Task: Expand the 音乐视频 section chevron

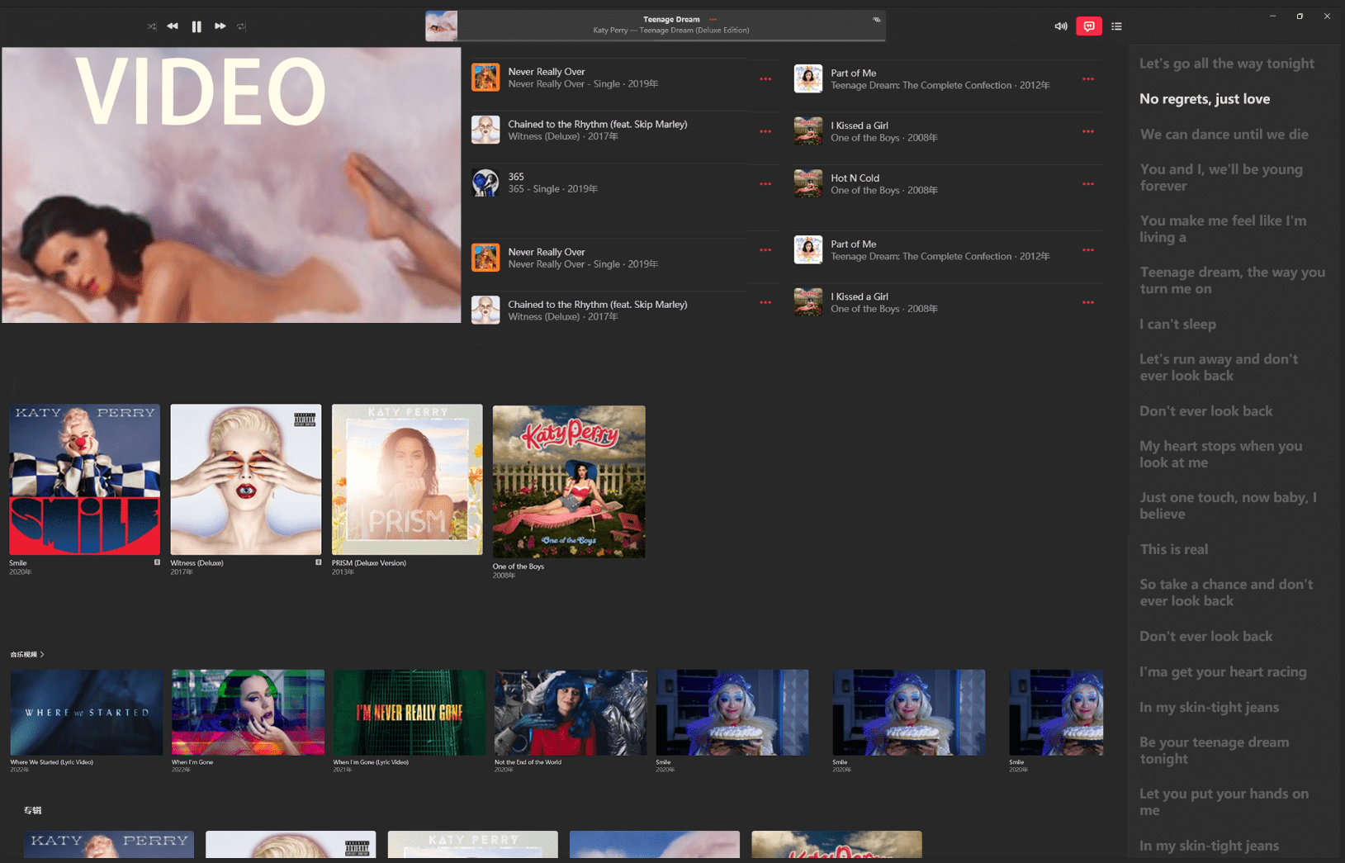Action: pos(42,655)
